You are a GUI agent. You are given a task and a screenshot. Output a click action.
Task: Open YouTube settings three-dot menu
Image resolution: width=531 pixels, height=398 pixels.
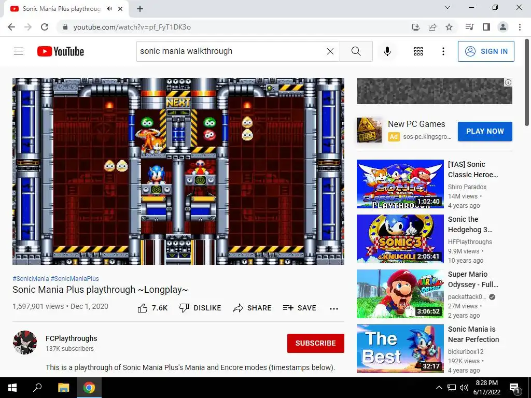[443, 51]
